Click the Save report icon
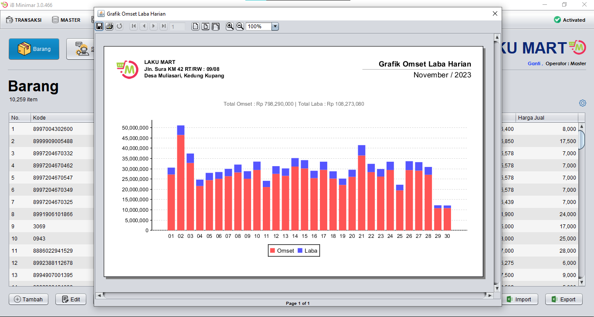The height and width of the screenshot is (317, 594). click(100, 27)
